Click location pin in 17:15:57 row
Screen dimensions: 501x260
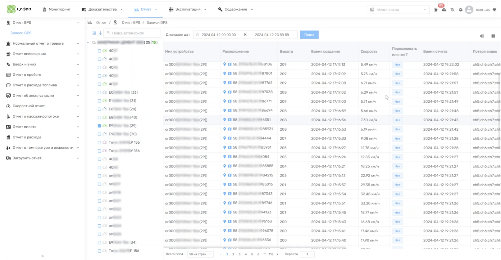225,185
